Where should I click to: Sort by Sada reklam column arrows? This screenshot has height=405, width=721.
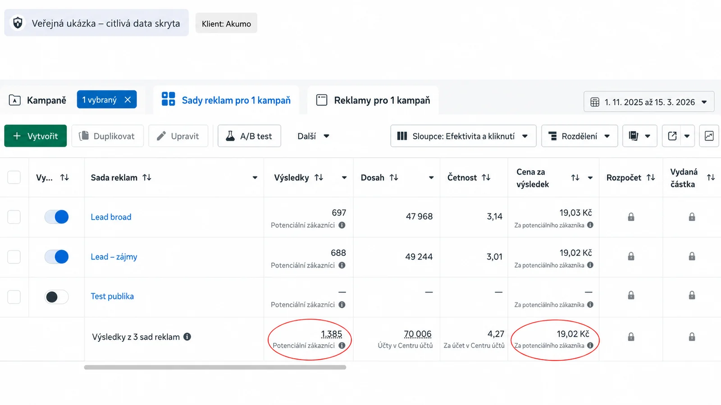pyautogui.click(x=147, y=177)
